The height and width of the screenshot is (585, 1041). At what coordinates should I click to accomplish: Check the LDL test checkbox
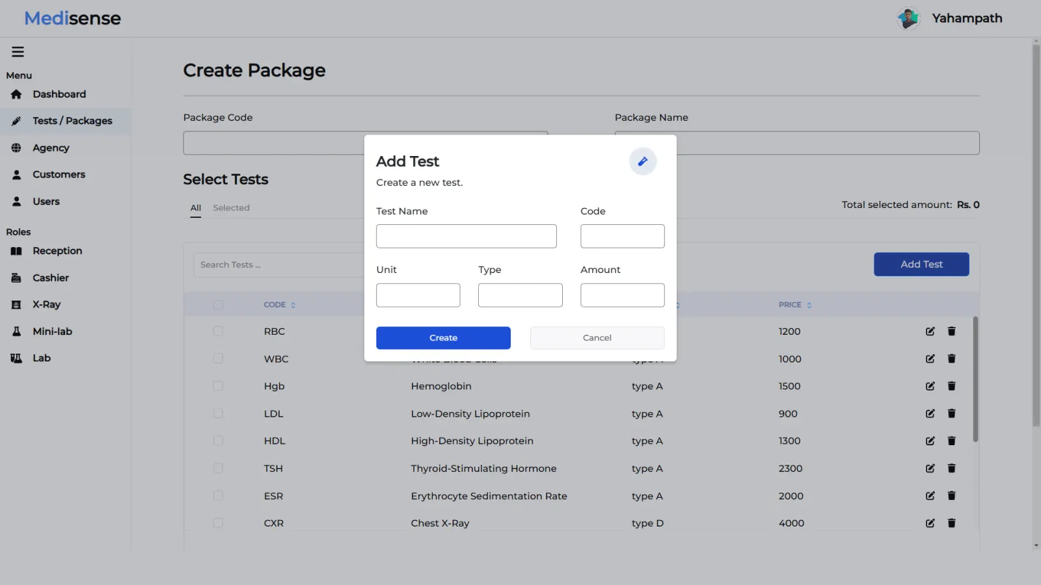coord(218,413)
